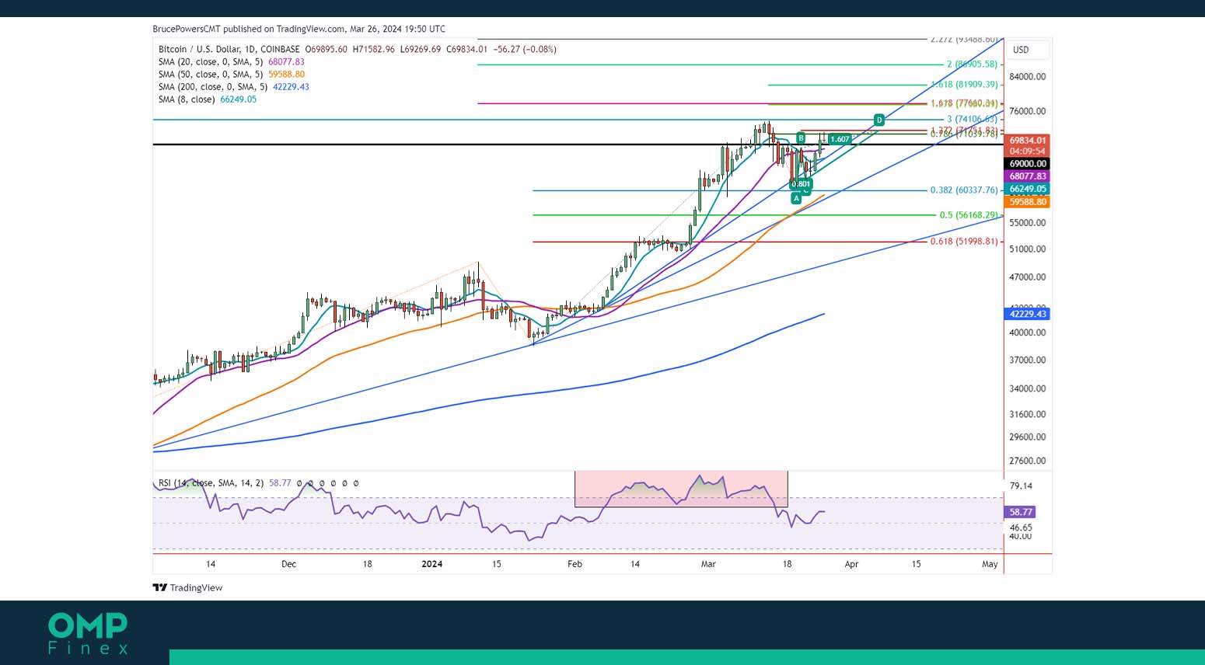This screenshot has width=1205, height=665.
Task: Click the teal 1.607 ratio label
Action: 840,140
